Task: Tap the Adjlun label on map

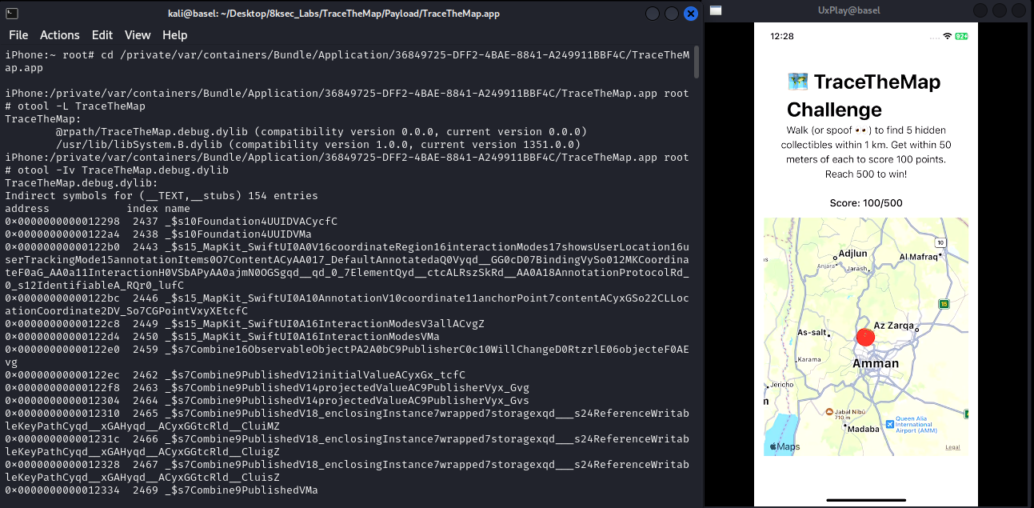Action: 853,254
